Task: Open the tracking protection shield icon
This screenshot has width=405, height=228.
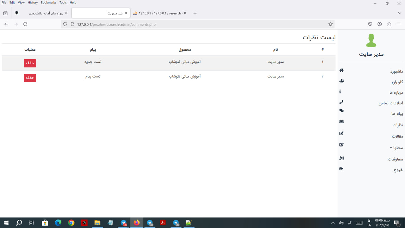Action: pyautogui.click(x=65, y=24)
